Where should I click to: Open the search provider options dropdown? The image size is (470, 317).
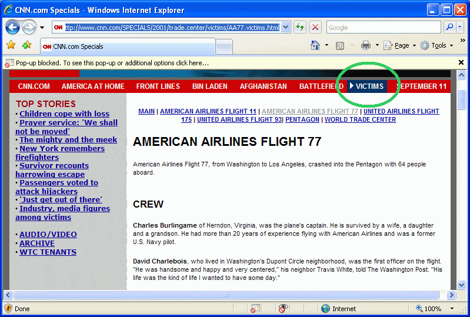tap(460, 27)
